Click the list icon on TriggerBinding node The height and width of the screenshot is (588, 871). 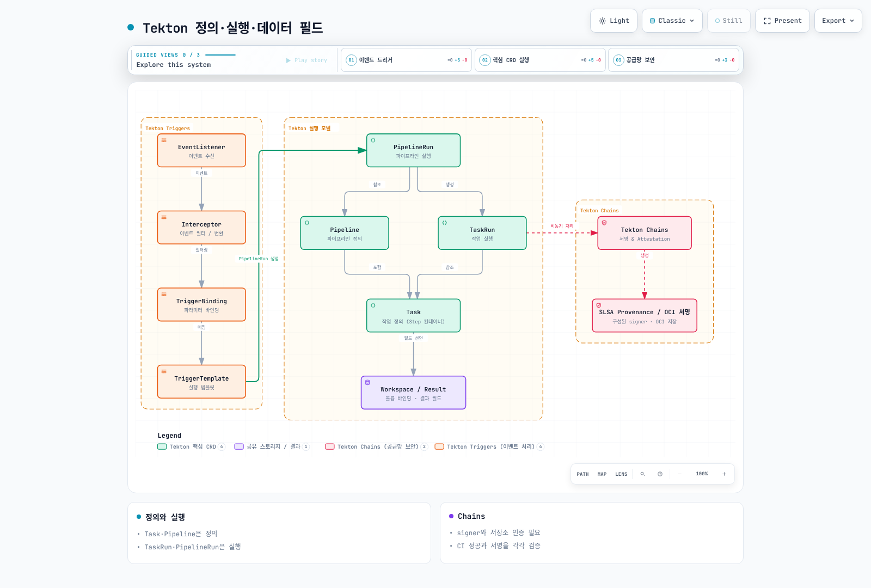[164, 295]
